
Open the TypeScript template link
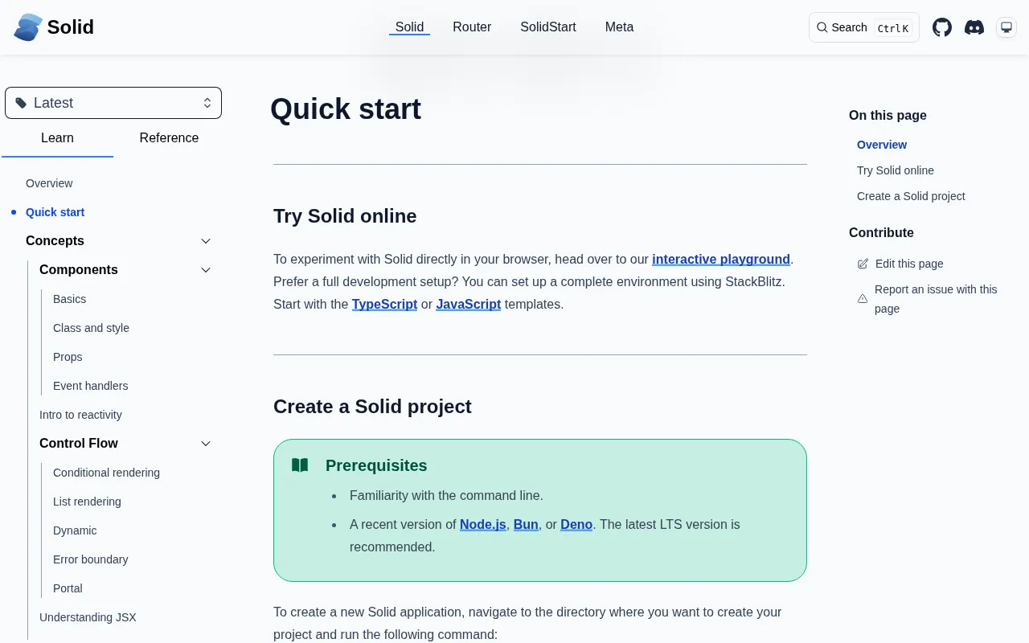pos(384,305)
